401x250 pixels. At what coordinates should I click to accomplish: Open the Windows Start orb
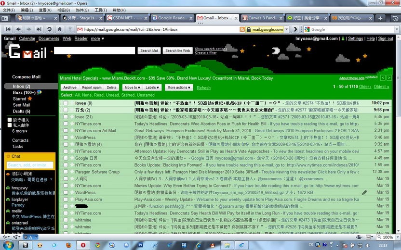click(x=9, y=245)
